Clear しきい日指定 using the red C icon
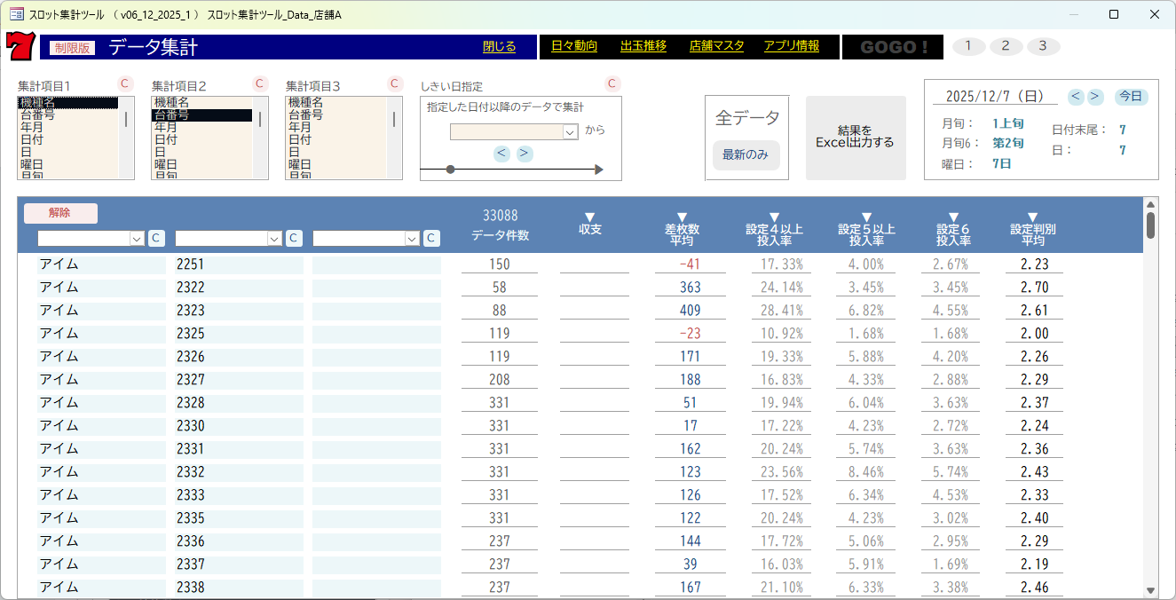The width and height of the screenshot is (1176, 600). tap(612, 83)
